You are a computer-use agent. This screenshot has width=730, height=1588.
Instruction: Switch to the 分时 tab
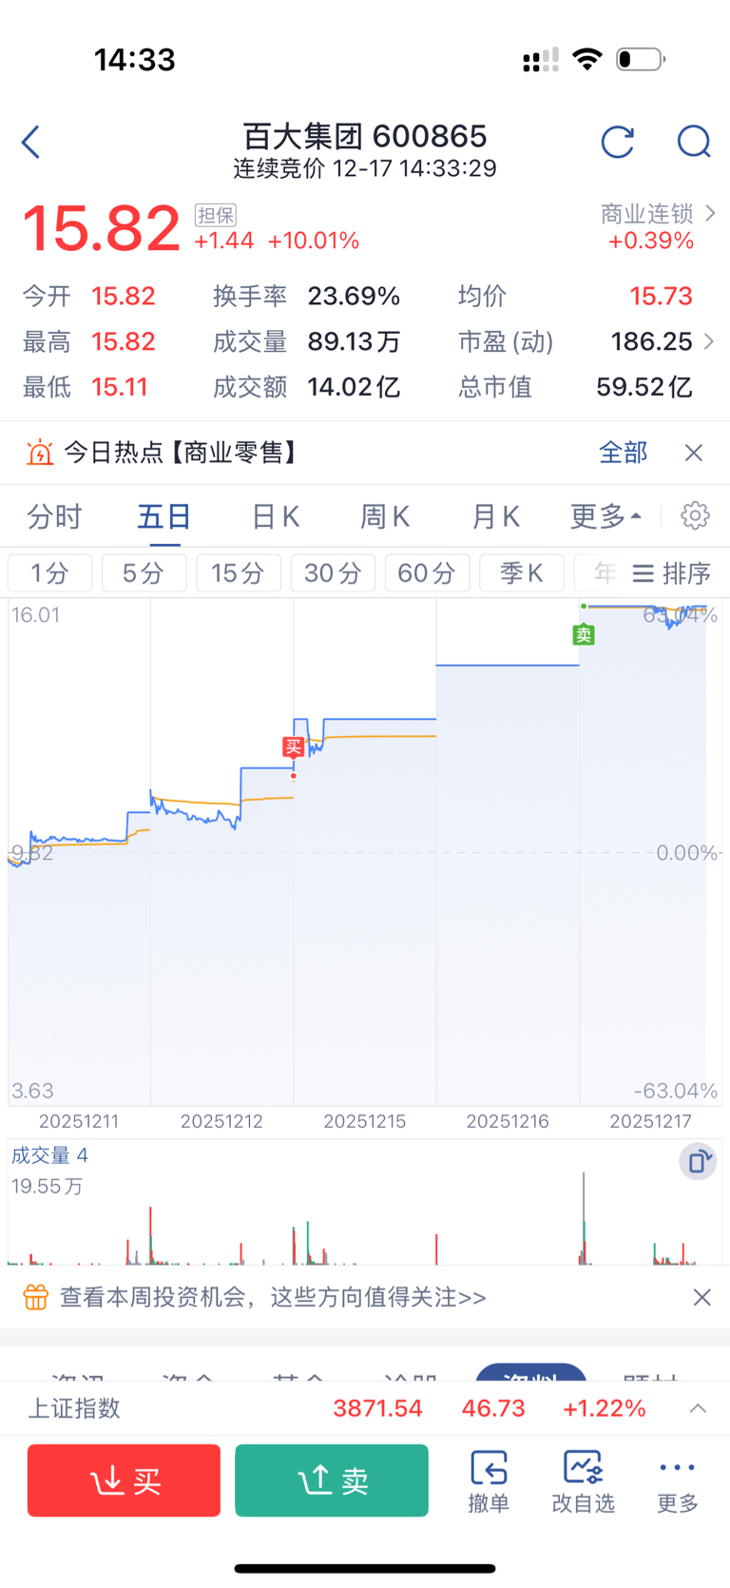click(x=55, y=516)
